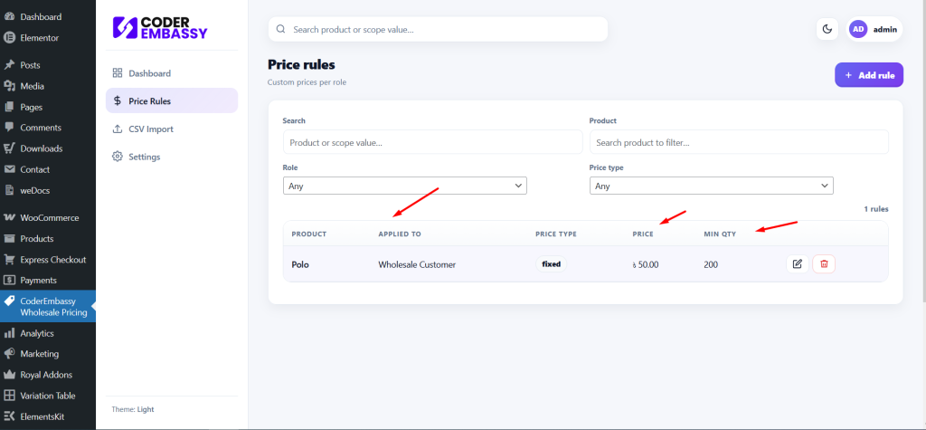This screenshot has height=430, width=926.
Task: Expand the Price type dropdown
Action: (711, 186)
